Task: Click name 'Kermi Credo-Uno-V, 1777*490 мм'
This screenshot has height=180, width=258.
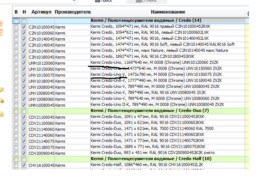Action: 156,80
